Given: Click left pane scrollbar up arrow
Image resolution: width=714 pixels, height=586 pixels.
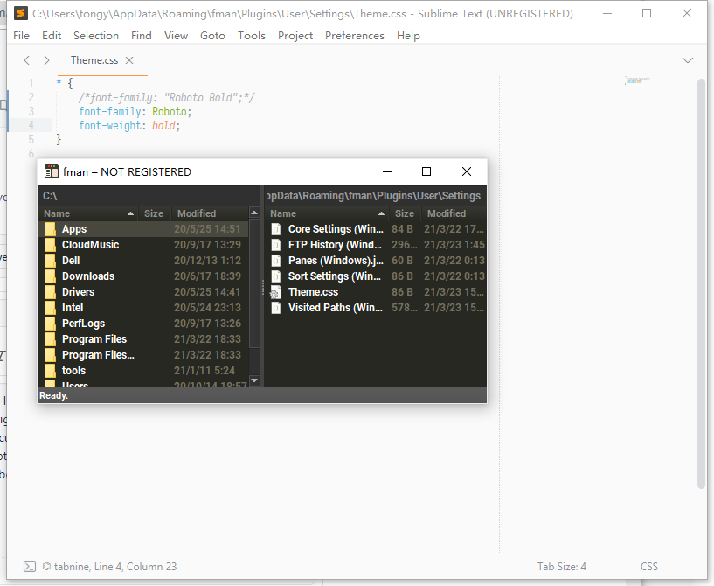Looking at the screenshot, I should [x=254, y=213].
